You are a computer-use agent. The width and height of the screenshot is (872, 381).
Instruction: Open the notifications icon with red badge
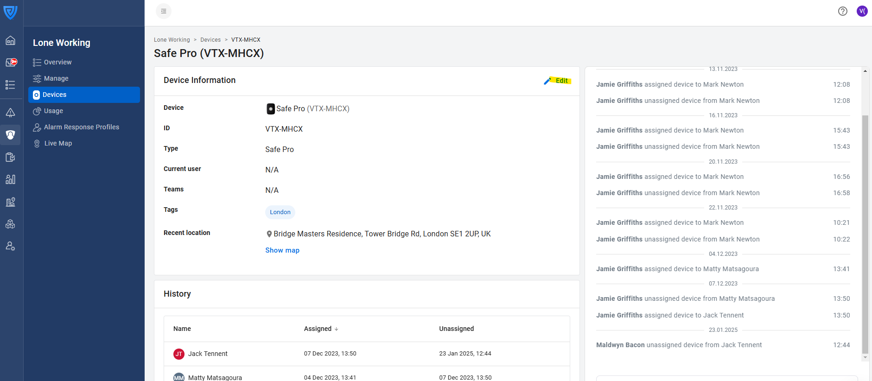pos(11,63)
